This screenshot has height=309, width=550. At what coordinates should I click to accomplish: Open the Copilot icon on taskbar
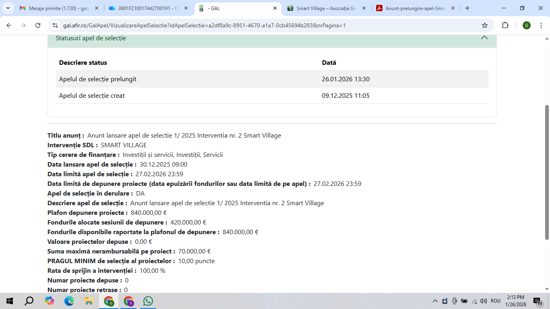pos(50,301)
